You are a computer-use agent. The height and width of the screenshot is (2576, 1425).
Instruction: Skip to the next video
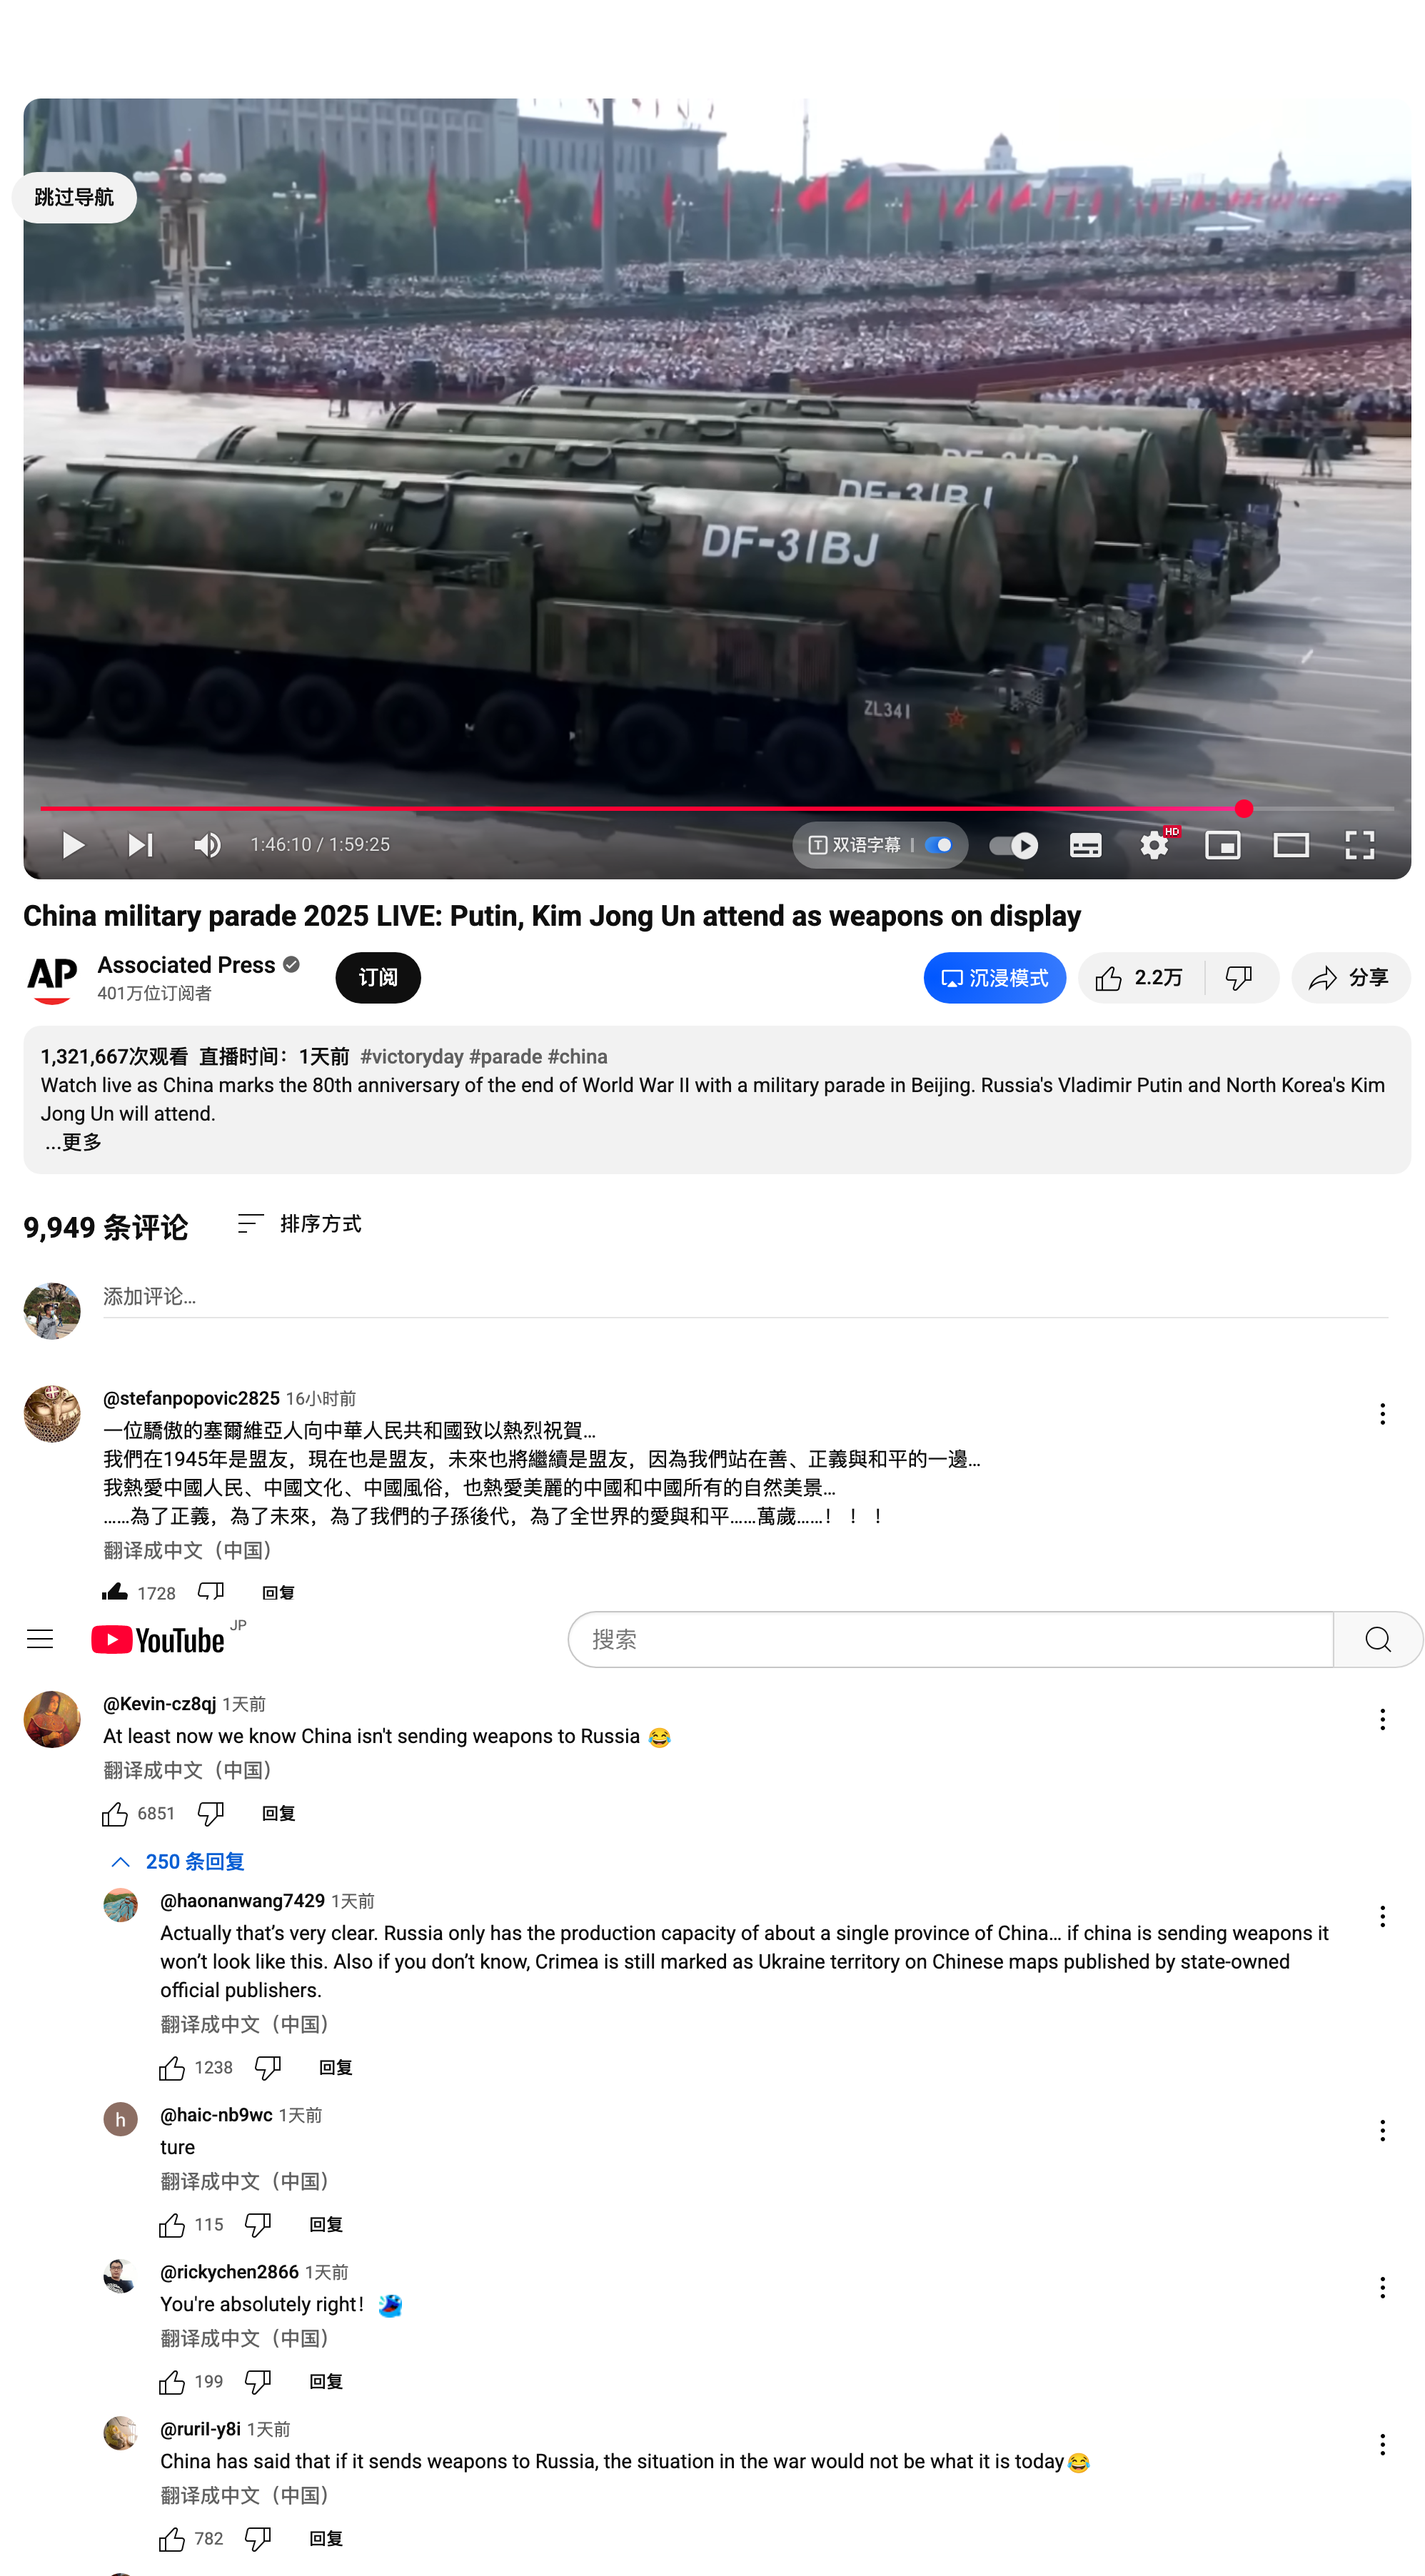140,845
